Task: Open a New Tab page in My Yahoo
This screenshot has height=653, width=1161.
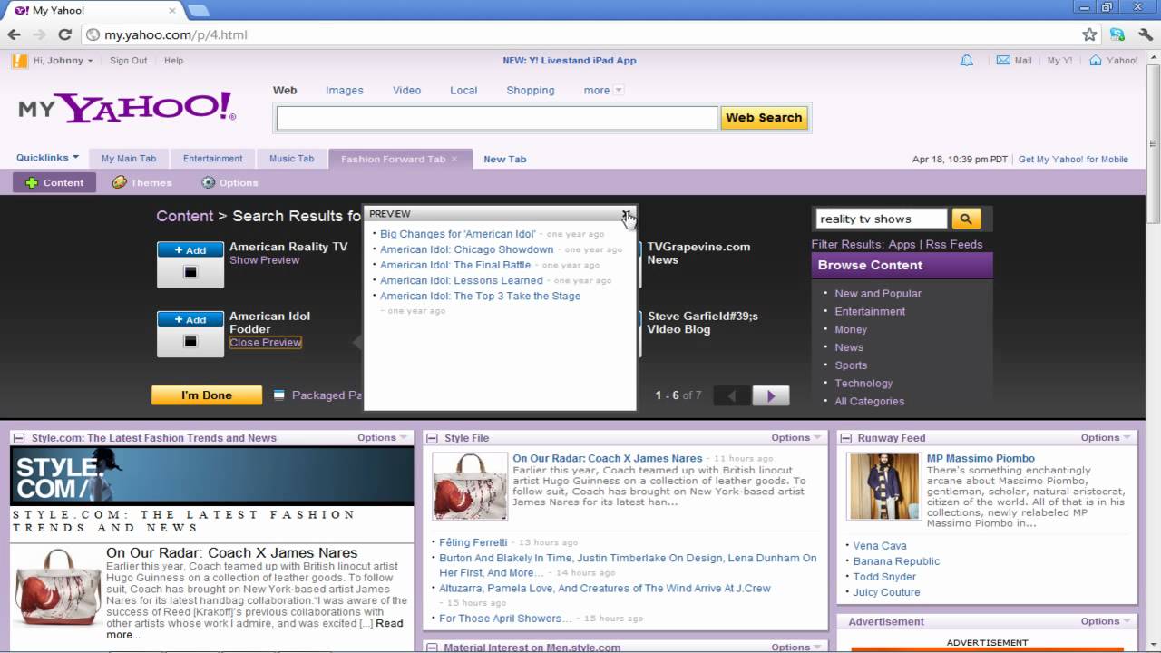Action: point(505,159)
